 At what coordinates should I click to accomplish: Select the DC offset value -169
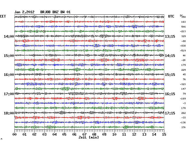point(183,99)
